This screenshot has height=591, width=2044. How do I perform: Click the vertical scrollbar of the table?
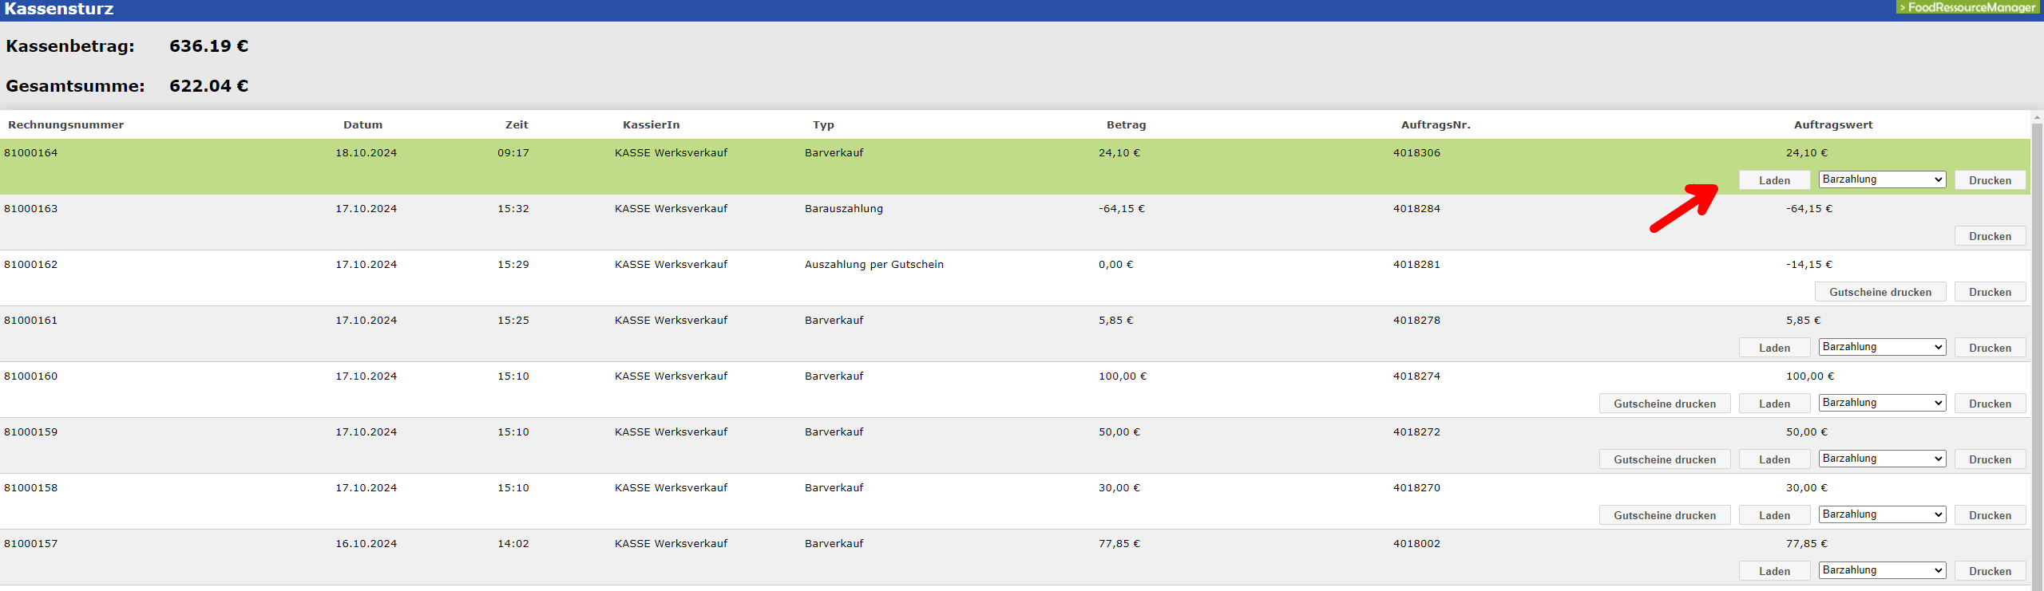[2036, 351]
